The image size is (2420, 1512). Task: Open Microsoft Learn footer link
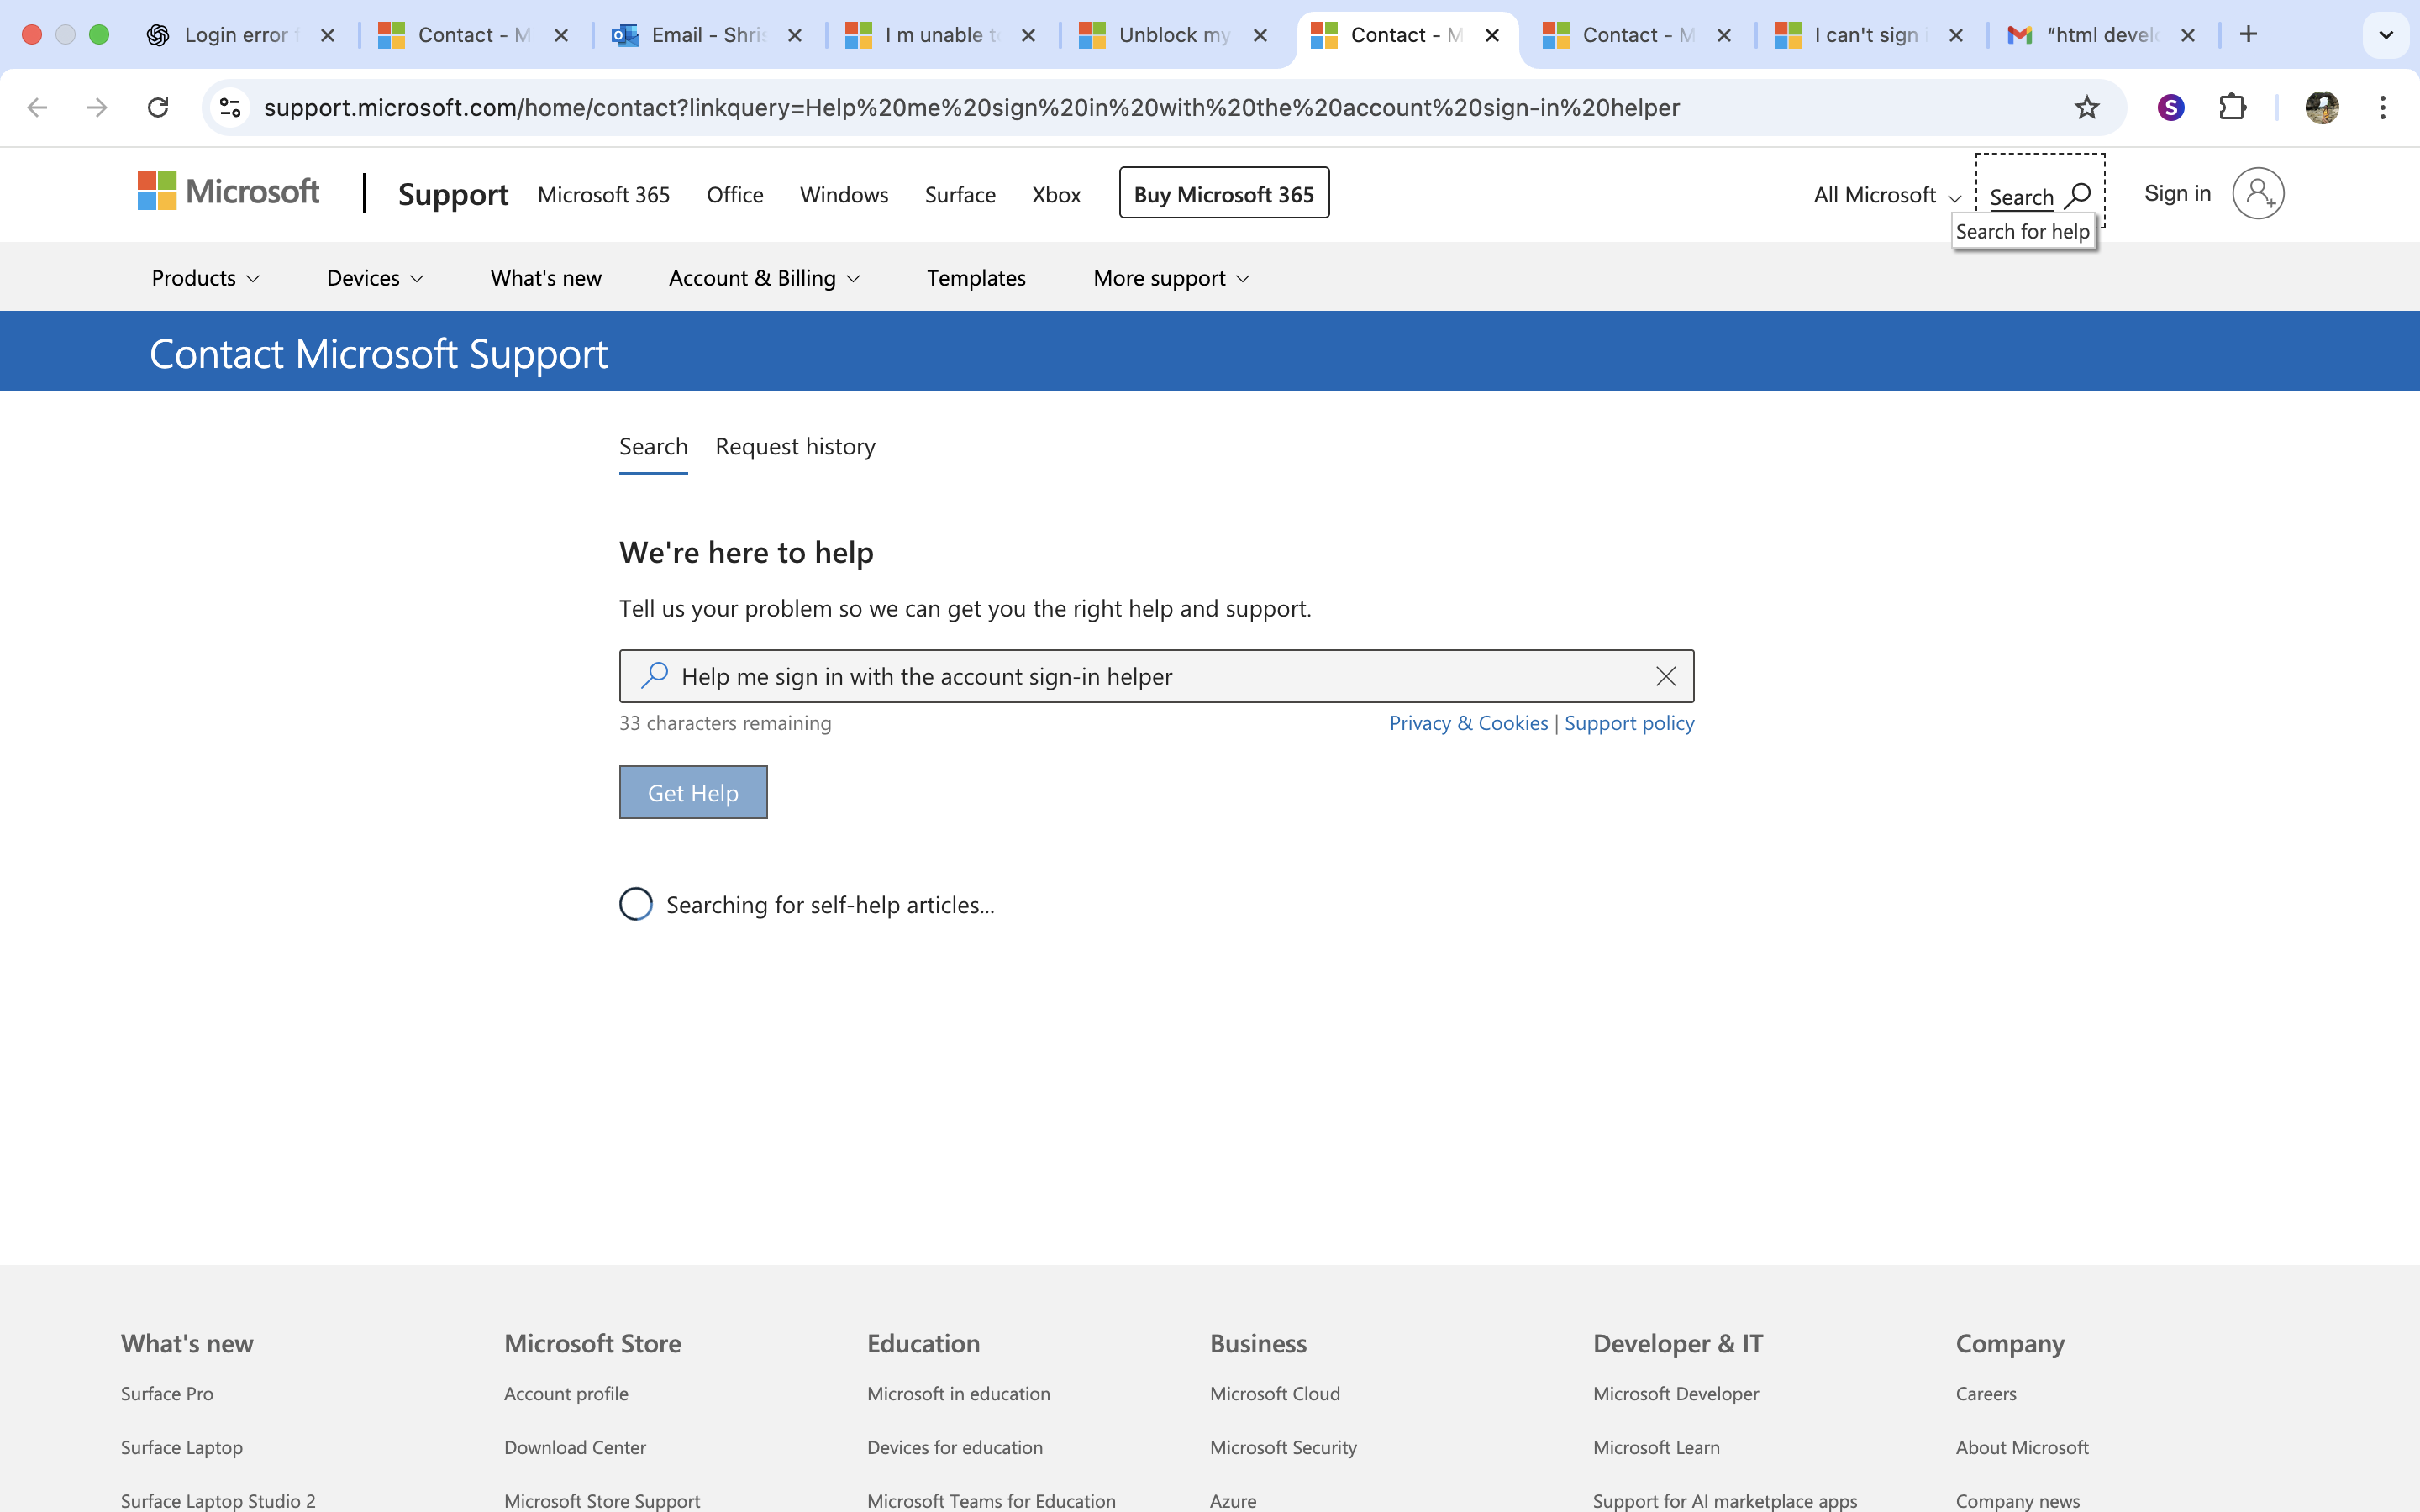click(x=1656, y=1447)
